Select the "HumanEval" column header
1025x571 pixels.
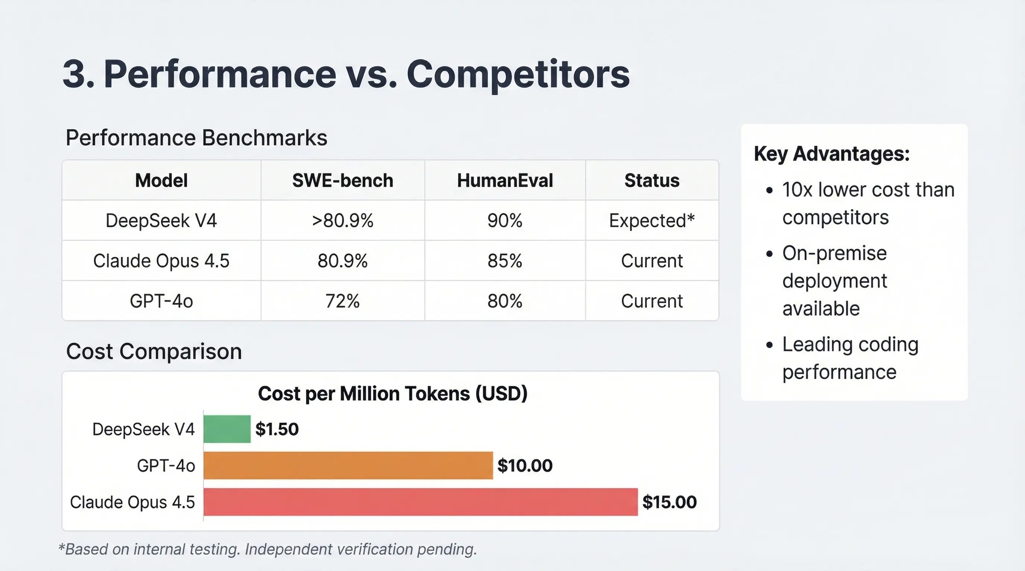tap(505, 181)
